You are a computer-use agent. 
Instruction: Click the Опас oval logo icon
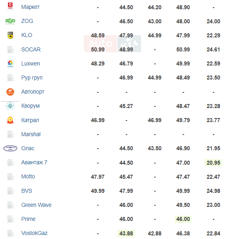click(10, 148)
